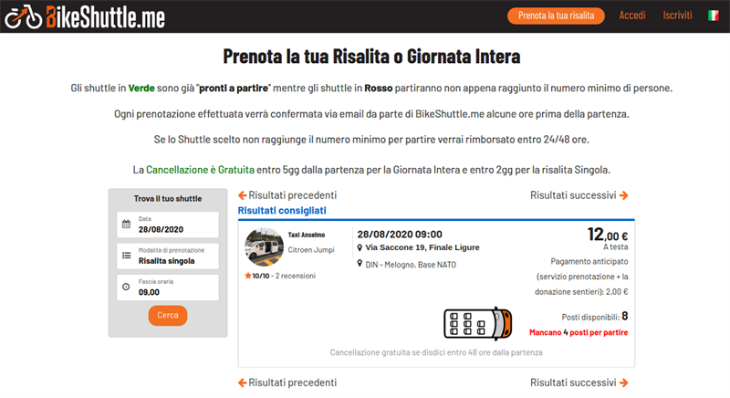
Task: Click the map pin next to DIN - Melogno
Action: (360, 264)
